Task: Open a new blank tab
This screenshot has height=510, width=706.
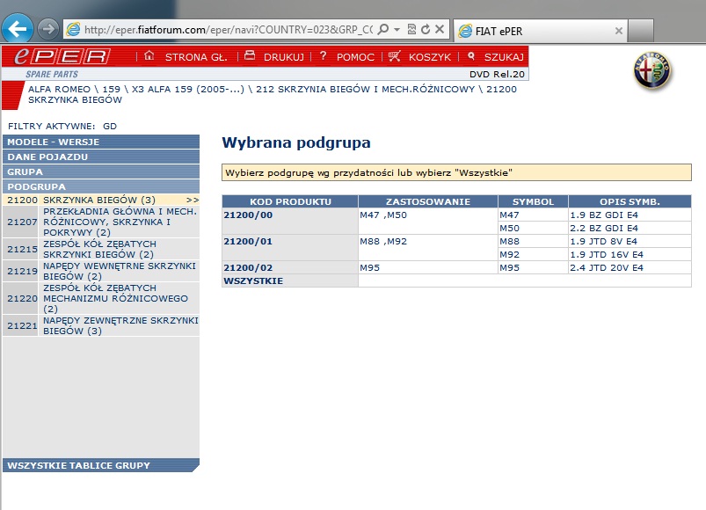Action: (641, 31)
